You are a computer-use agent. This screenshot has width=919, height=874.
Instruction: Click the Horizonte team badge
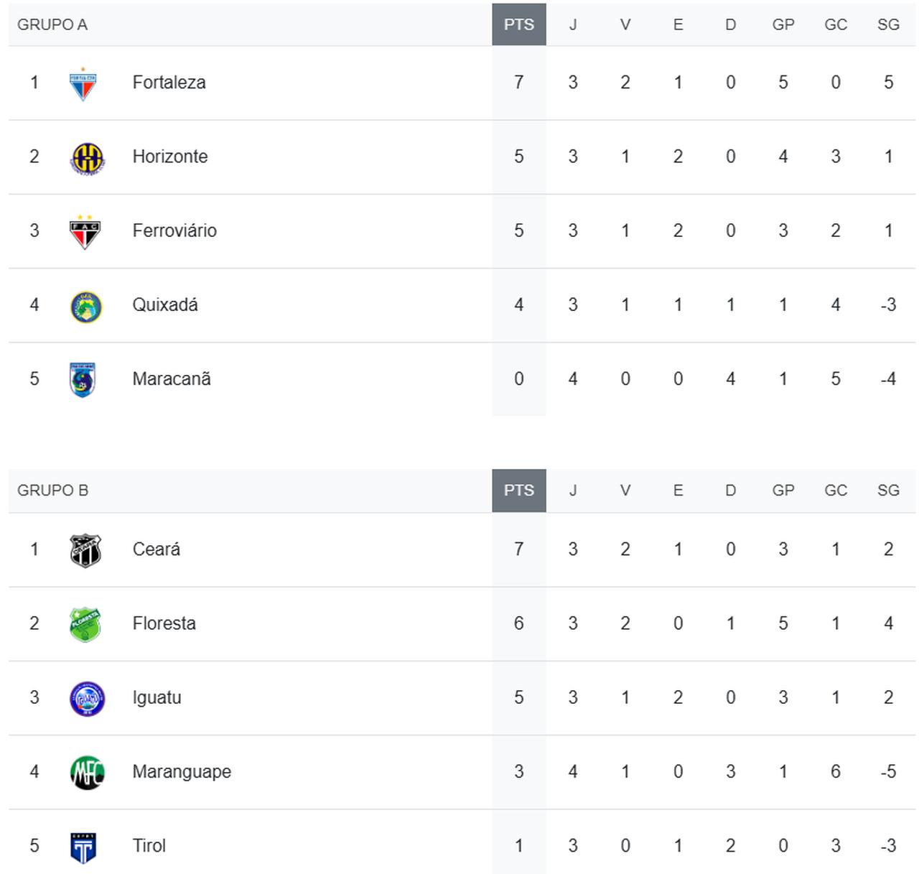(87, 158)
